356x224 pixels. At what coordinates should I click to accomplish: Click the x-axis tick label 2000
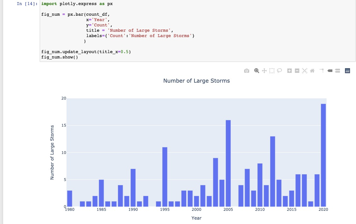(196, 210)
